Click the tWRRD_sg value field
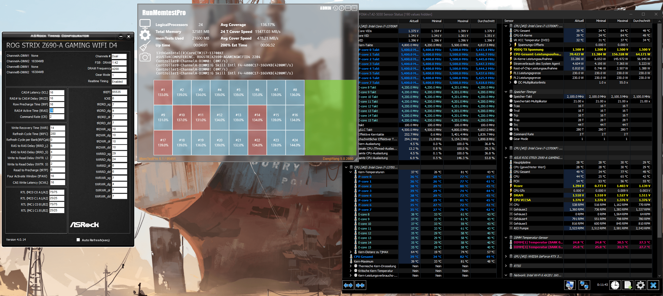Screen dimensions: 663x296 point(119,153)
